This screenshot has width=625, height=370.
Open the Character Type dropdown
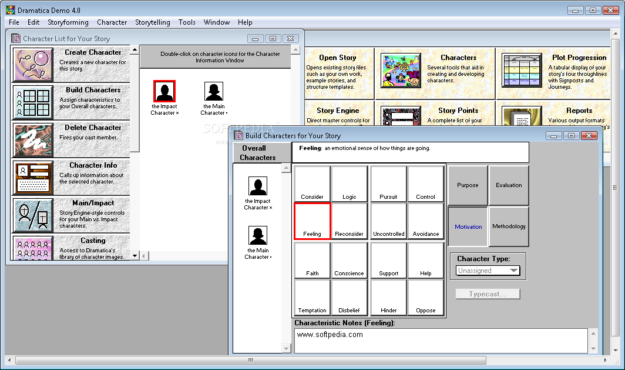pyautogui.click(x=488, y=271)
